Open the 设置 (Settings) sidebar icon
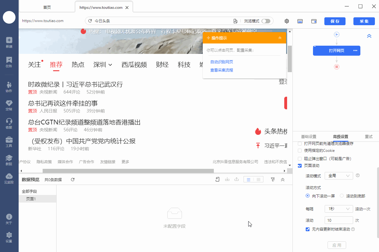This screenshot has height=252, width=379. (x=9, y=237)
